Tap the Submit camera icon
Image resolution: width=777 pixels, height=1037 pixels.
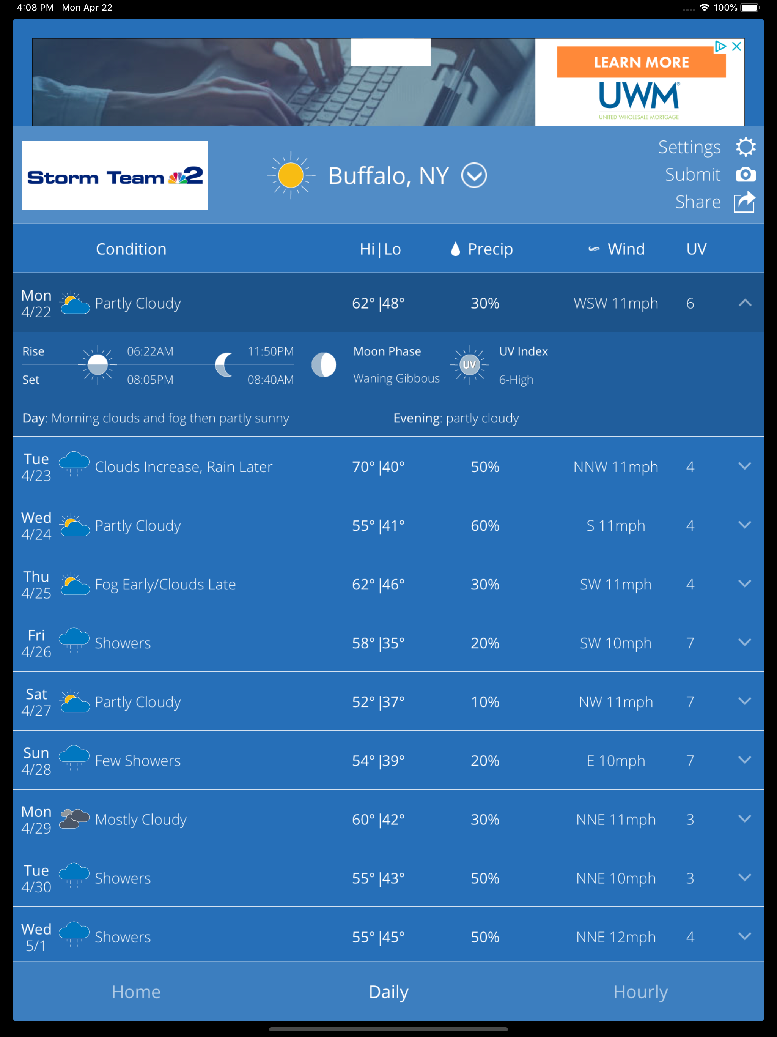click(745, 174)
